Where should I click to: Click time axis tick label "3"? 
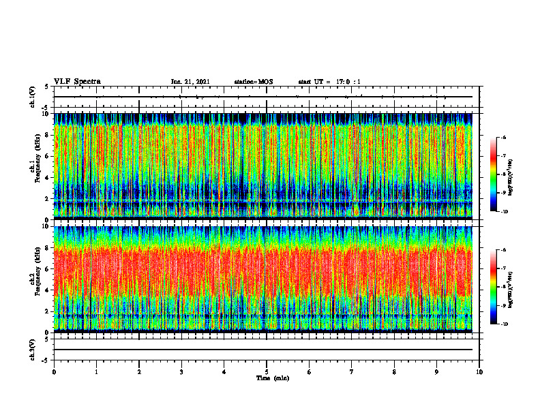point(181,372)
